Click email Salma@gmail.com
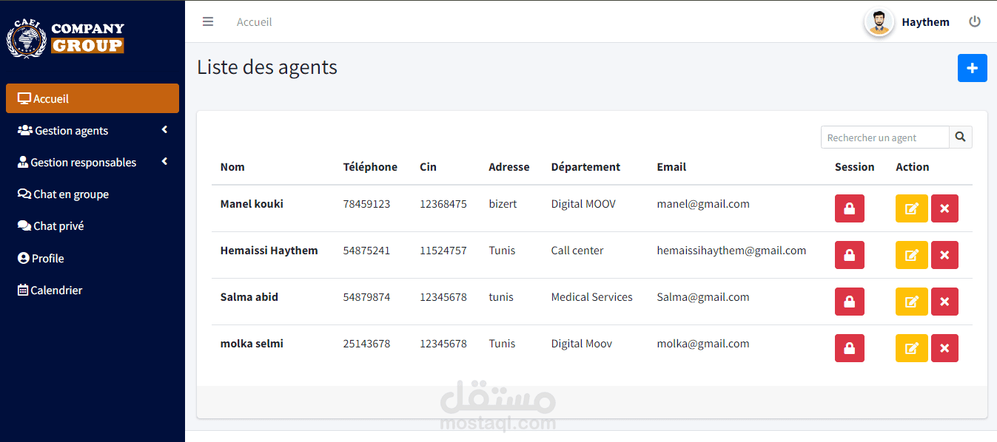Viewport: 997px width, 442px height. 703,297
